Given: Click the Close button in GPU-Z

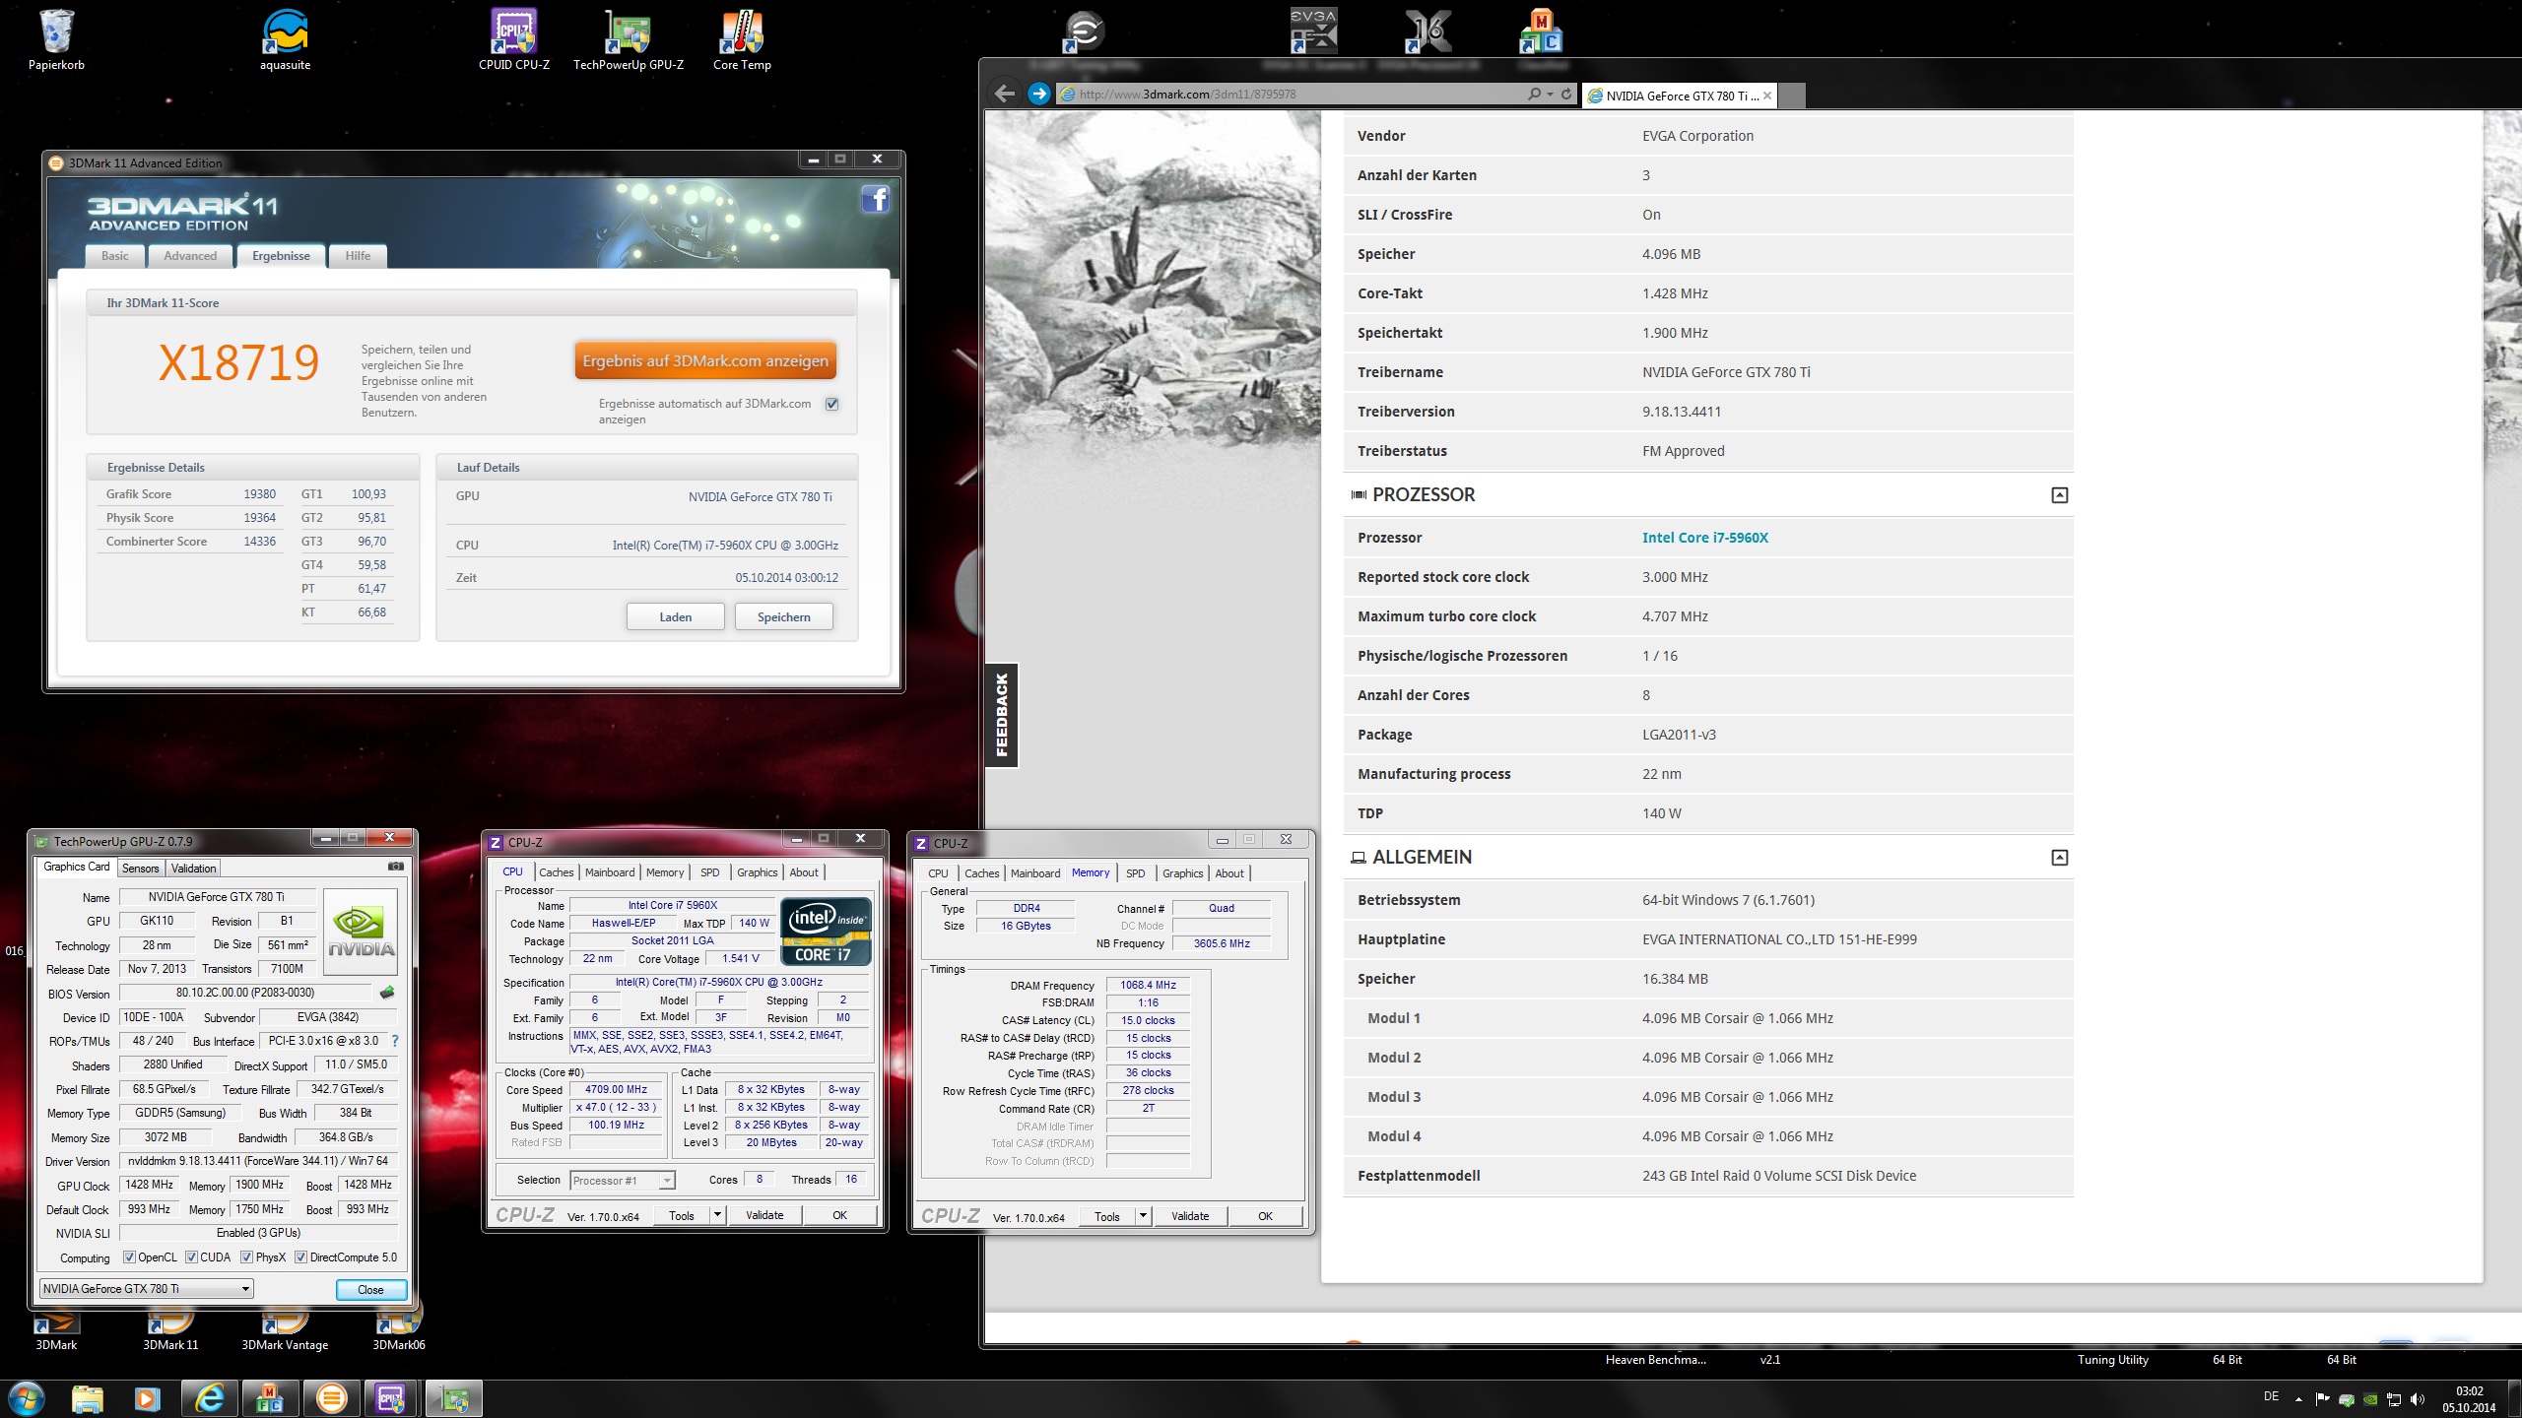Looking at the screenshot, I should [x=370, y=1289].
